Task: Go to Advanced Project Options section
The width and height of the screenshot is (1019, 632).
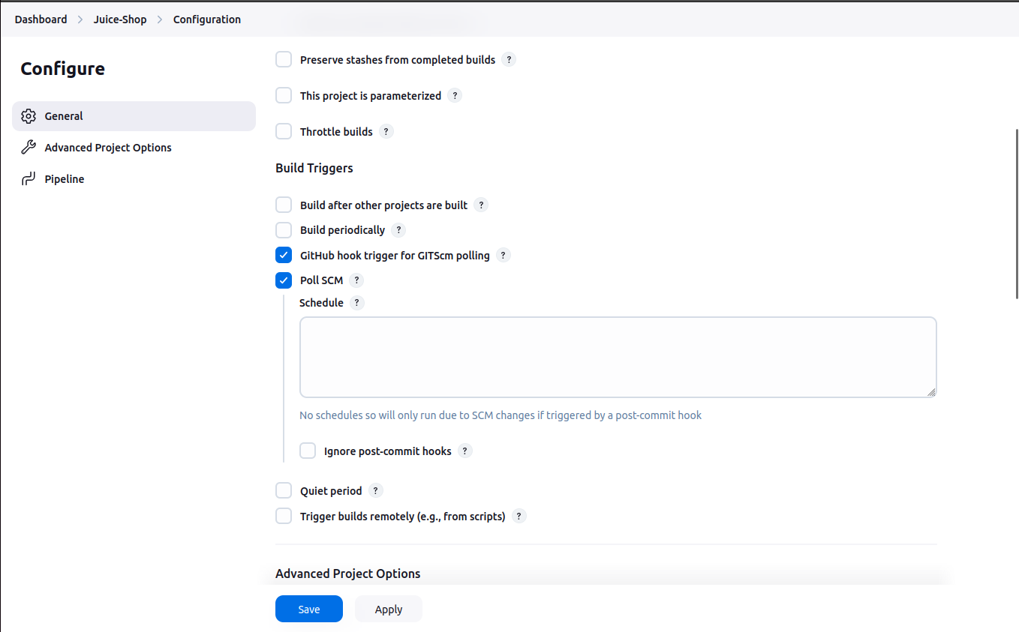Action: click(134, 148)
